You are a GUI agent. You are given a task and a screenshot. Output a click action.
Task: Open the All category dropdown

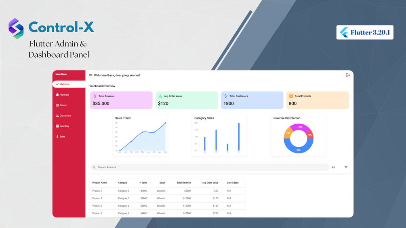334,167
